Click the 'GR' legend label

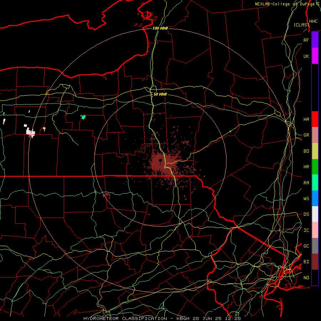[306, 135]
